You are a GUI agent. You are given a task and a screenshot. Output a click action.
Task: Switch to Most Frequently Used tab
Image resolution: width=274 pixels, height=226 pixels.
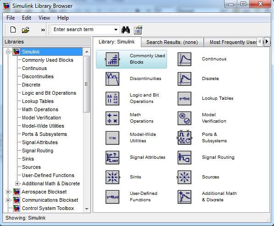click(231, 43)
